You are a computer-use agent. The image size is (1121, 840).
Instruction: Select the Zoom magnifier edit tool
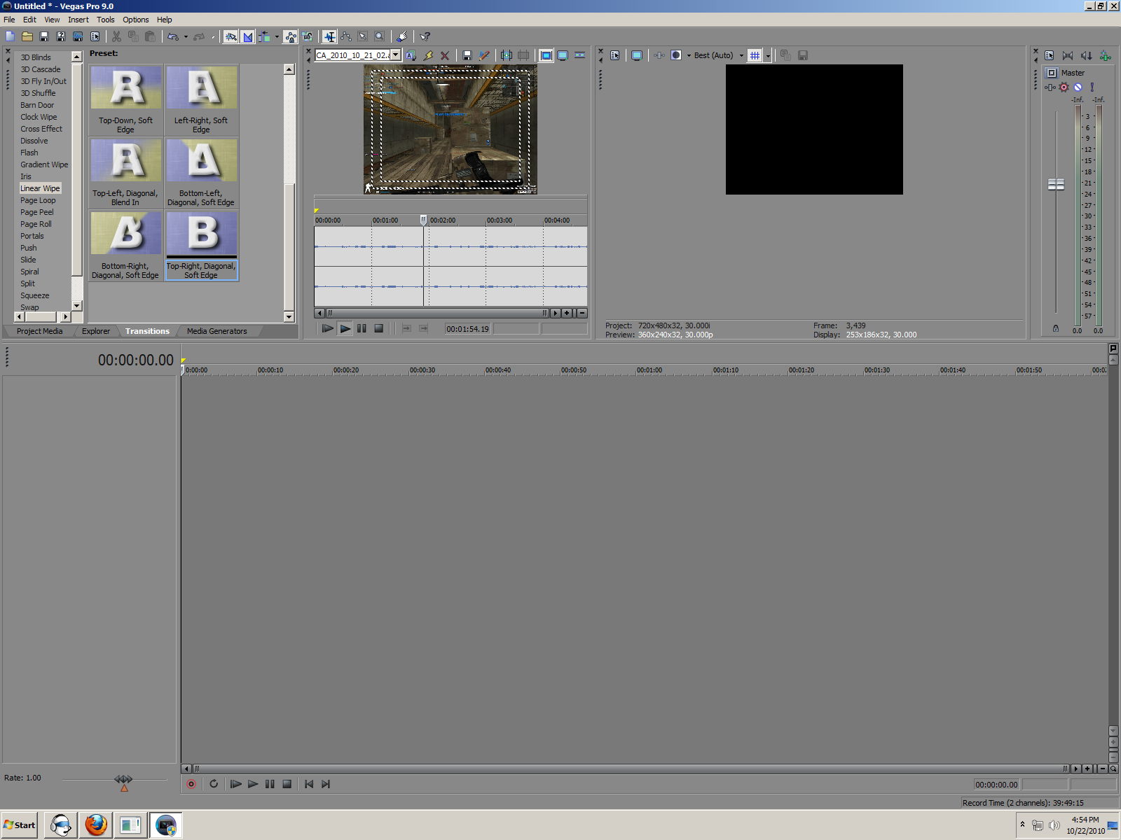point(379,36)
